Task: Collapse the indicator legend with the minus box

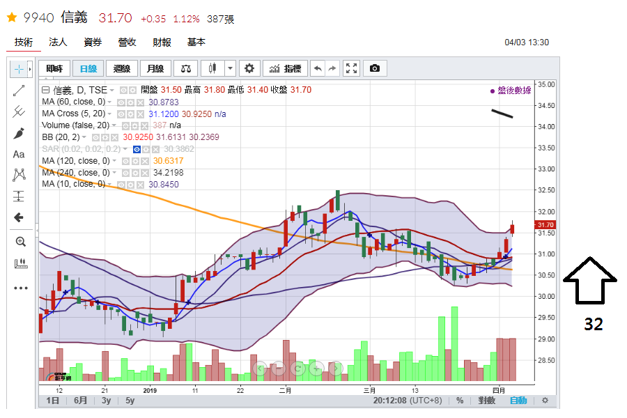Action: pyautogui.click(x=45, y=90)
